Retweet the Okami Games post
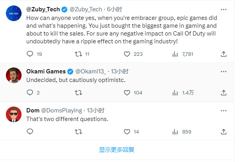Viewport: 240px width, 162px height. pos(78,93)
